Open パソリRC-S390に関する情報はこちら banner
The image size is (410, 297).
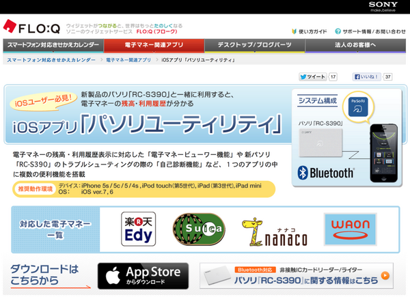[x=297, y=275]
